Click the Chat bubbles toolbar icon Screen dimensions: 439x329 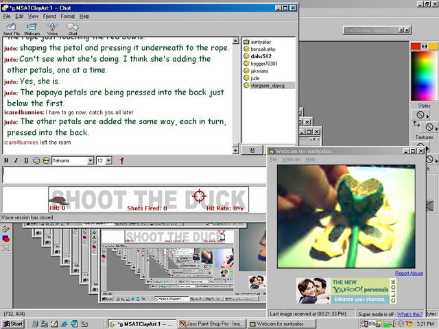[73, 29]
